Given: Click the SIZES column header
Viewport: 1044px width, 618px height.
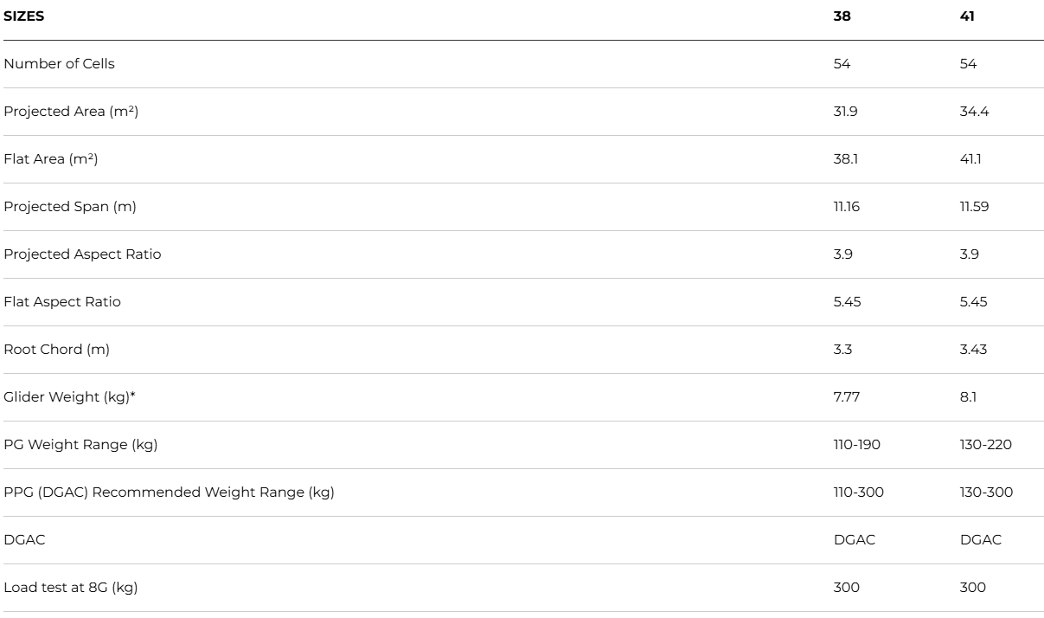Looking at the screenshot, I should coord(23,16).
